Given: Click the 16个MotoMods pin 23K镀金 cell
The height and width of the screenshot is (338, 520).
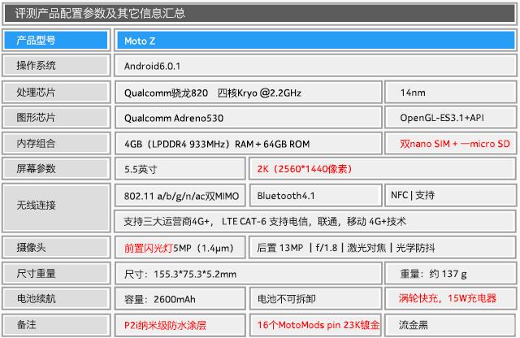Looking at the screenshot, I should (315, 325).
